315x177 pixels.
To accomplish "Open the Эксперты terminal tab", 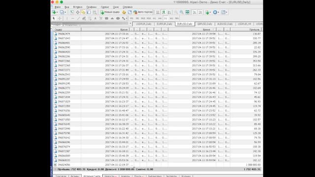I will click(x=171, y=176).
